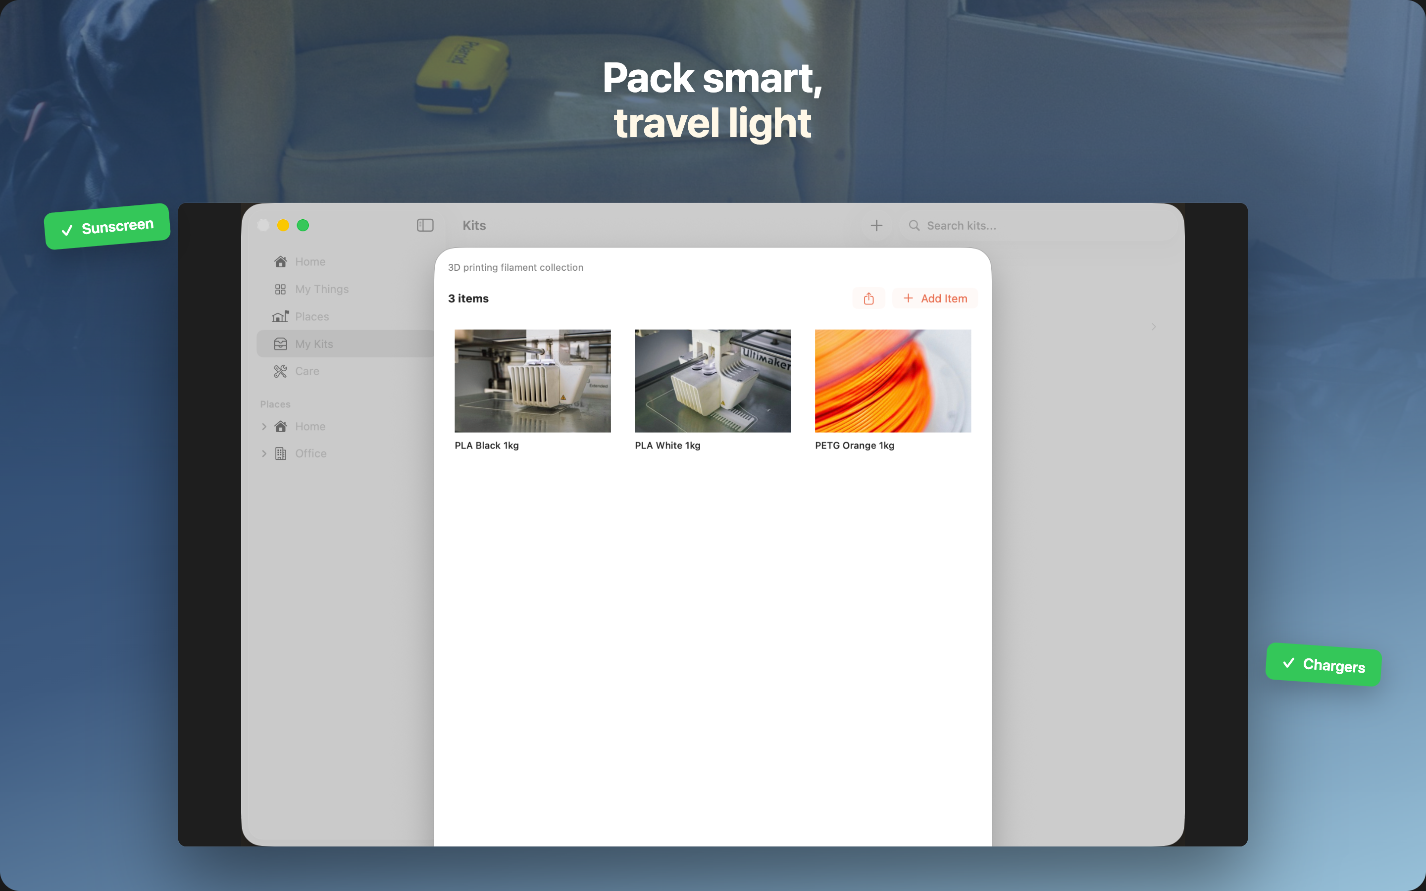Toggle the sidebar panel icon
Screen dimensions: 1426x891
click(x=425, y=225)
